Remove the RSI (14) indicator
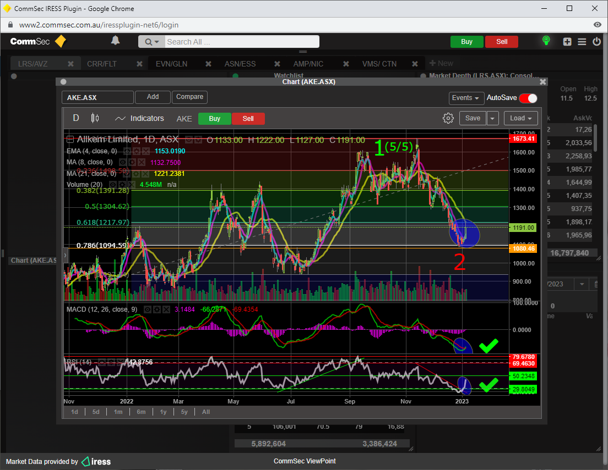 (x=120, y=362)
